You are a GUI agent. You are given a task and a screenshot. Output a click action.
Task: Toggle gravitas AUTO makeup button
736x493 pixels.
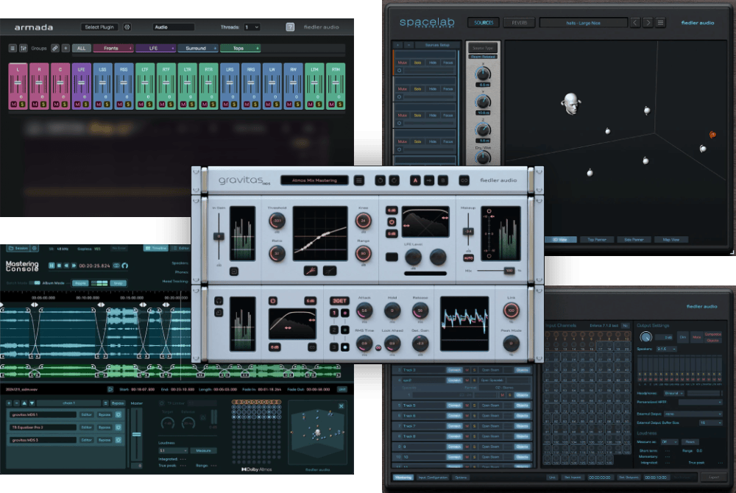point(468,258)
